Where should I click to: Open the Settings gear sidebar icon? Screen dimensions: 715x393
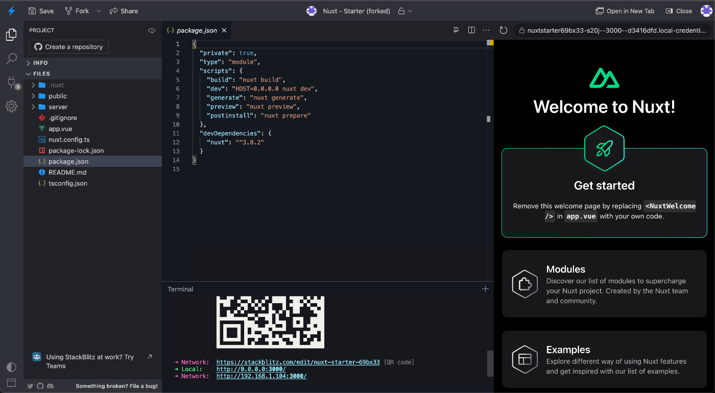tap(11, 106)
